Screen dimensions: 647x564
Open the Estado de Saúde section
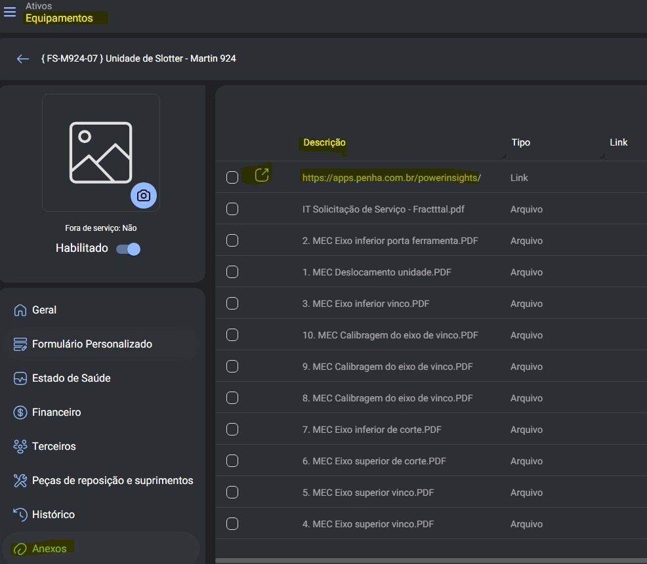101,378
